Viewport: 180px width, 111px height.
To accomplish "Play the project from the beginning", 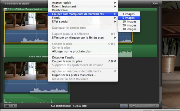I will tap(14, 106).
